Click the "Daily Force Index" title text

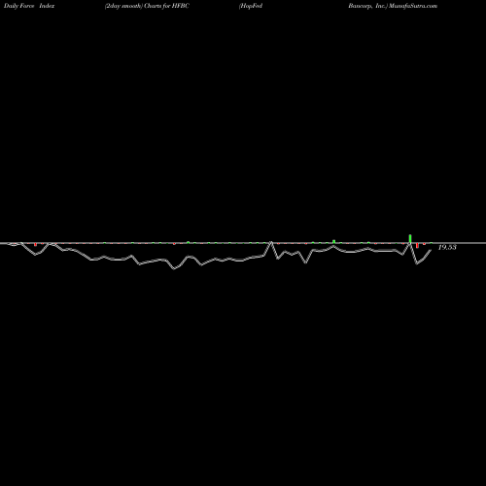click(x=29, y=6)
